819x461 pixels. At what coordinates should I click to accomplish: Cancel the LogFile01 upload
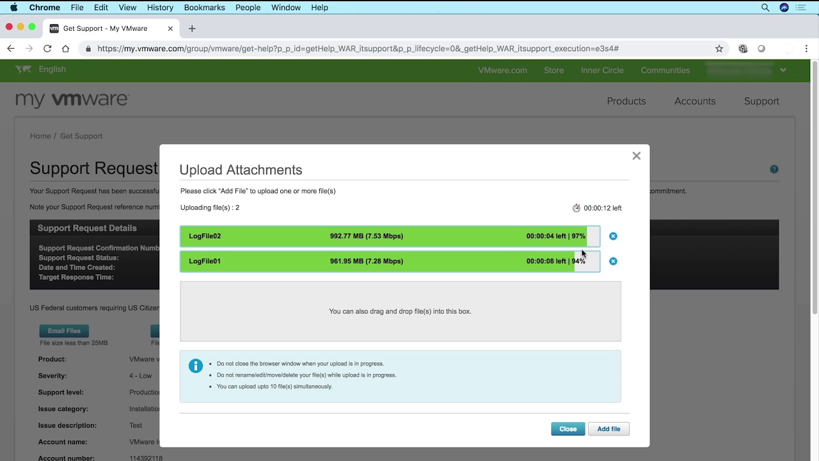point(613,261)
